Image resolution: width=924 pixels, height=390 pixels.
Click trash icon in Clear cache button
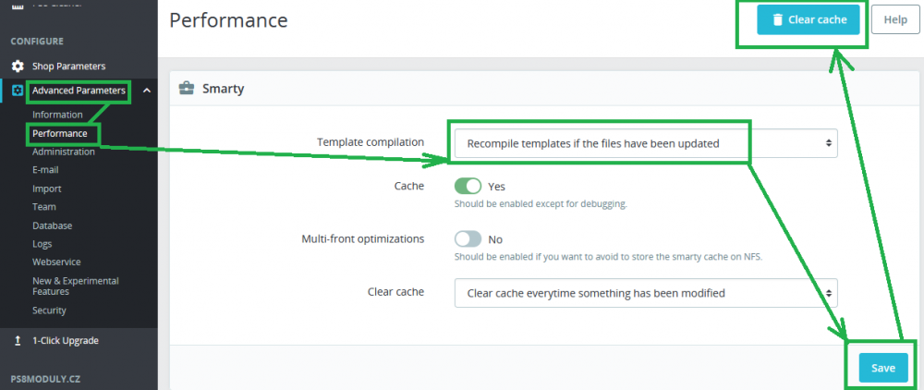[777, 19]
